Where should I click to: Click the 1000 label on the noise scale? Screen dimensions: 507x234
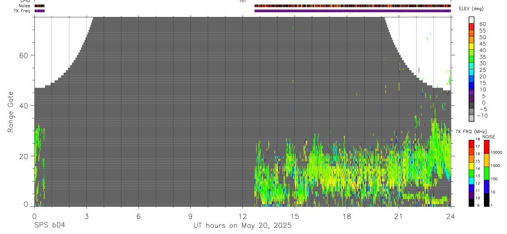pos(495,165)
